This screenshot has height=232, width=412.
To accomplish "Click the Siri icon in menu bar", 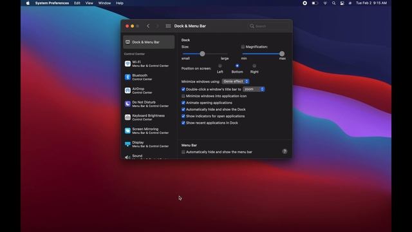I will tap(350, 3).
